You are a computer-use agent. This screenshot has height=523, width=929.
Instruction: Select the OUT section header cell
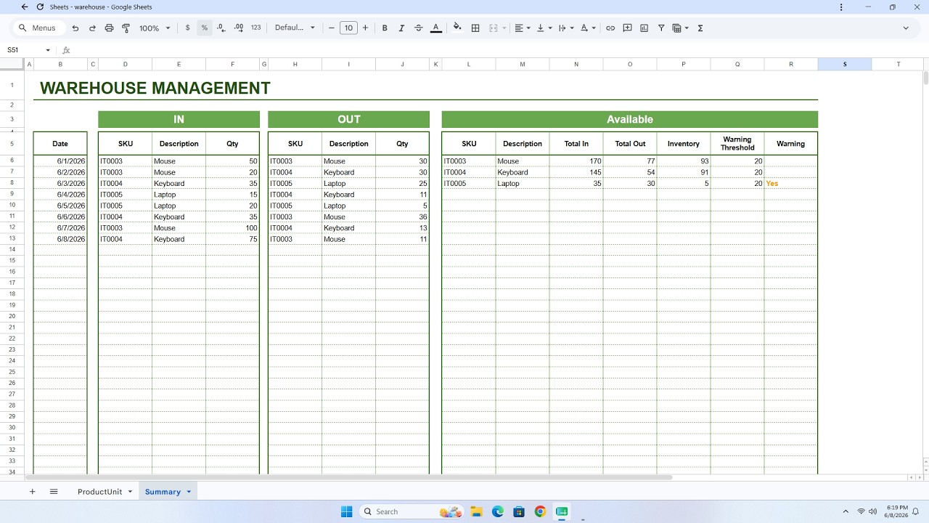(x=348, y=119)
